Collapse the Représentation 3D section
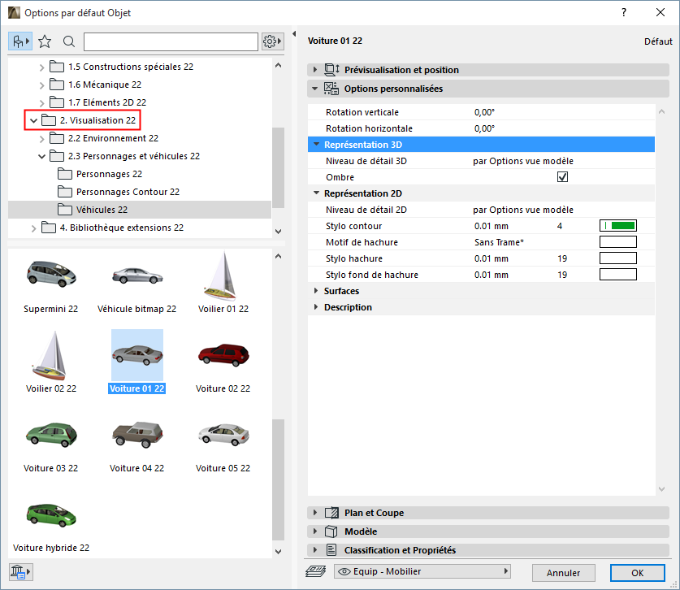 point(316,145)
